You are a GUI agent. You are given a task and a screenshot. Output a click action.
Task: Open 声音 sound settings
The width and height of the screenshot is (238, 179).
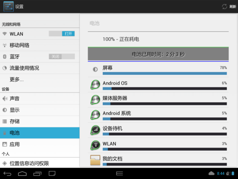pos(40,99)
